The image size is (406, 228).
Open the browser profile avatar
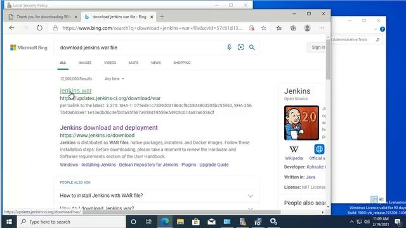[307, 28]
